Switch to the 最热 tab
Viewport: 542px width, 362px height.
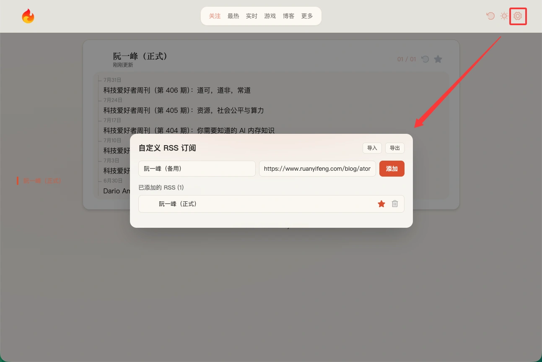(x=233, y=16)
